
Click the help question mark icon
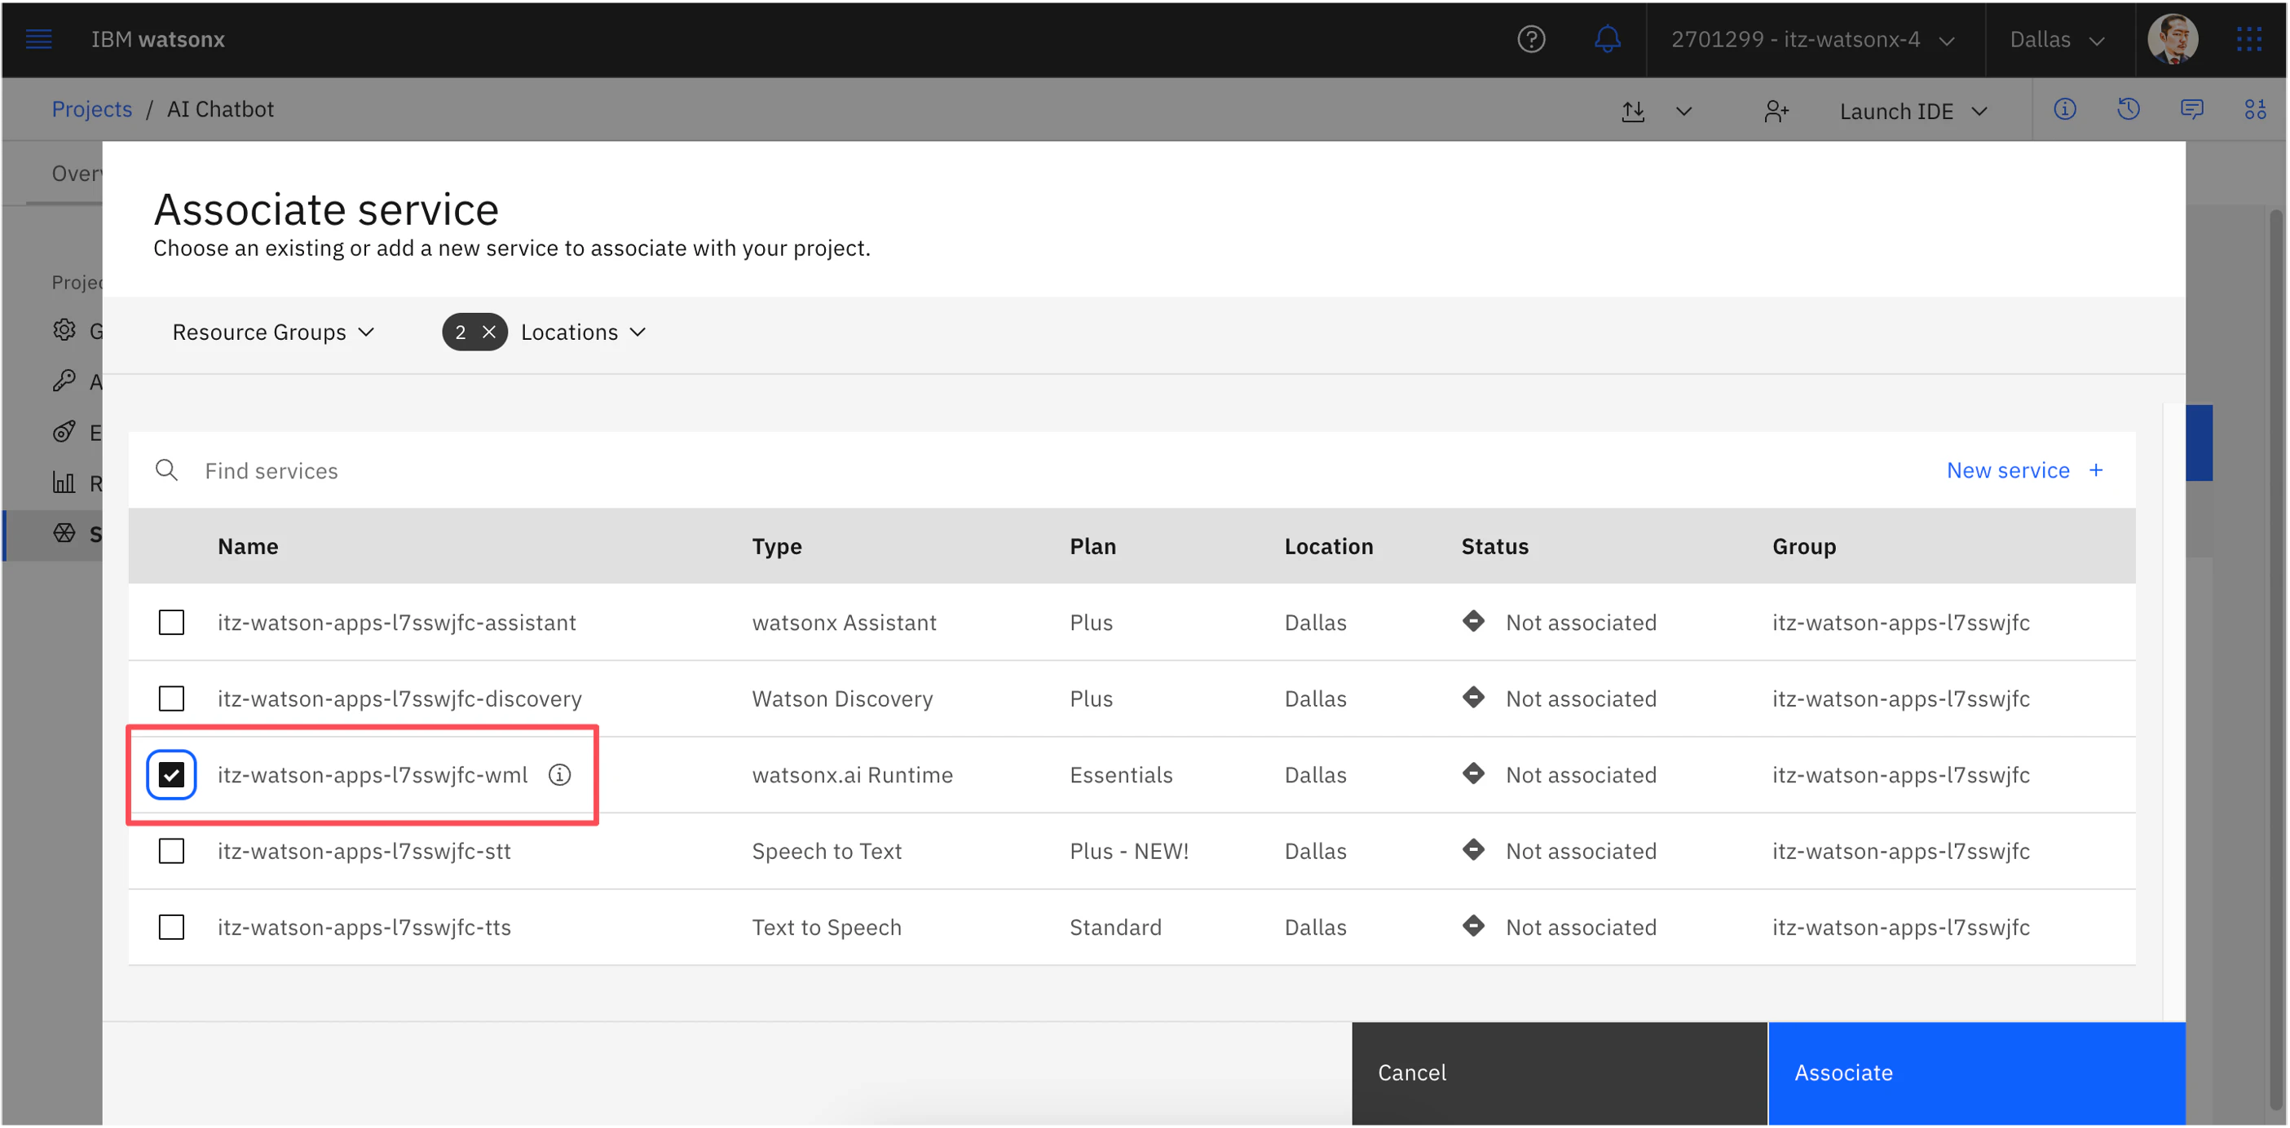point(1531,39)
